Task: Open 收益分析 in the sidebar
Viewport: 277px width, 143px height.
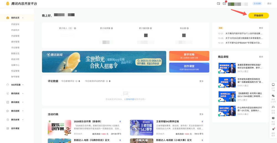Action: [15, 59]
